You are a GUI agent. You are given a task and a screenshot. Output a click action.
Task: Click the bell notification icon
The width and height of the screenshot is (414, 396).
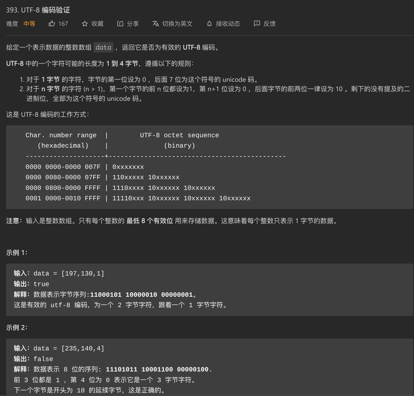(x=209, y=24)
